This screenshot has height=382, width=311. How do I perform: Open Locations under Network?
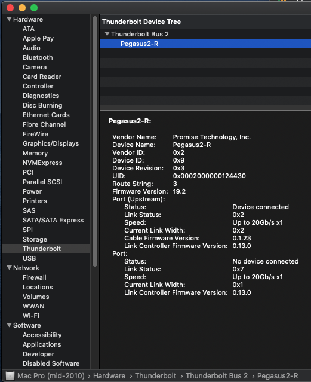tap(38, 287)
